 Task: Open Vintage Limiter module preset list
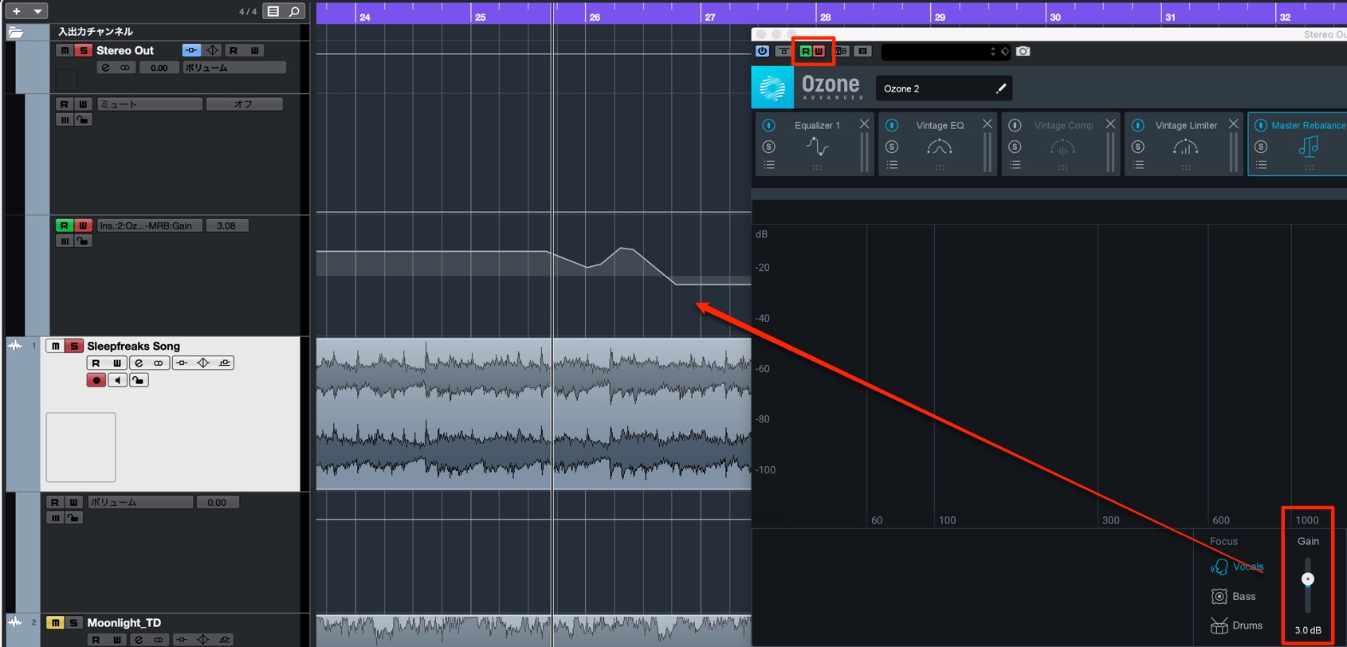pyautogui.click(x=1138, y=165)
